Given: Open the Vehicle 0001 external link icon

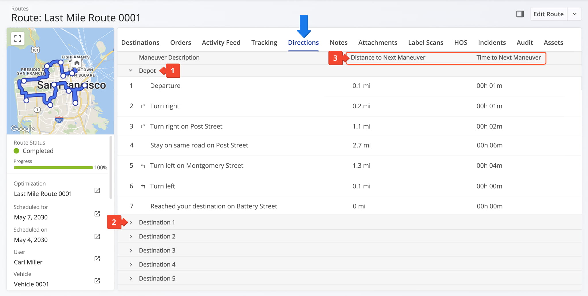Looking at the screenshot, I should (x=97, y=281).
